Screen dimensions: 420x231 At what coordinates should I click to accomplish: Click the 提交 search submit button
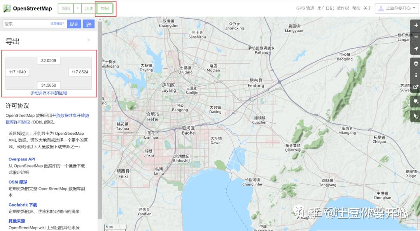[74, 24]
